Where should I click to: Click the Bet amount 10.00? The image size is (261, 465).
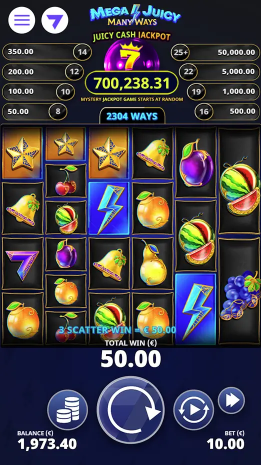(x=225, y=444)
